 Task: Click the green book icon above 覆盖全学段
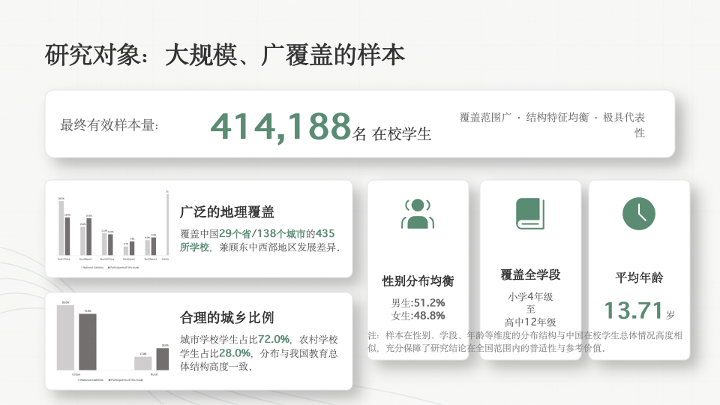(x=530, y=214)
